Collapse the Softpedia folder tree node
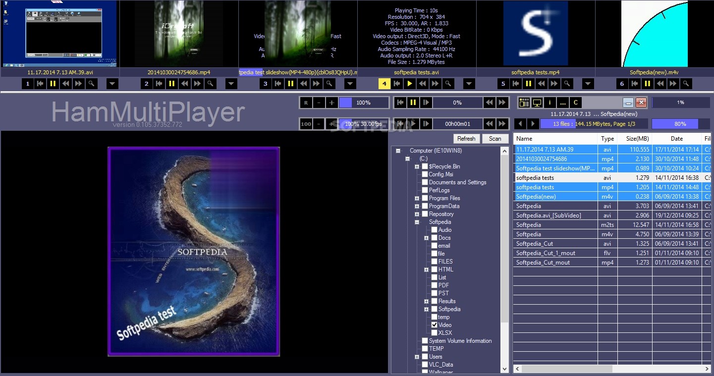Screen dimensions: 714x376 417,222
